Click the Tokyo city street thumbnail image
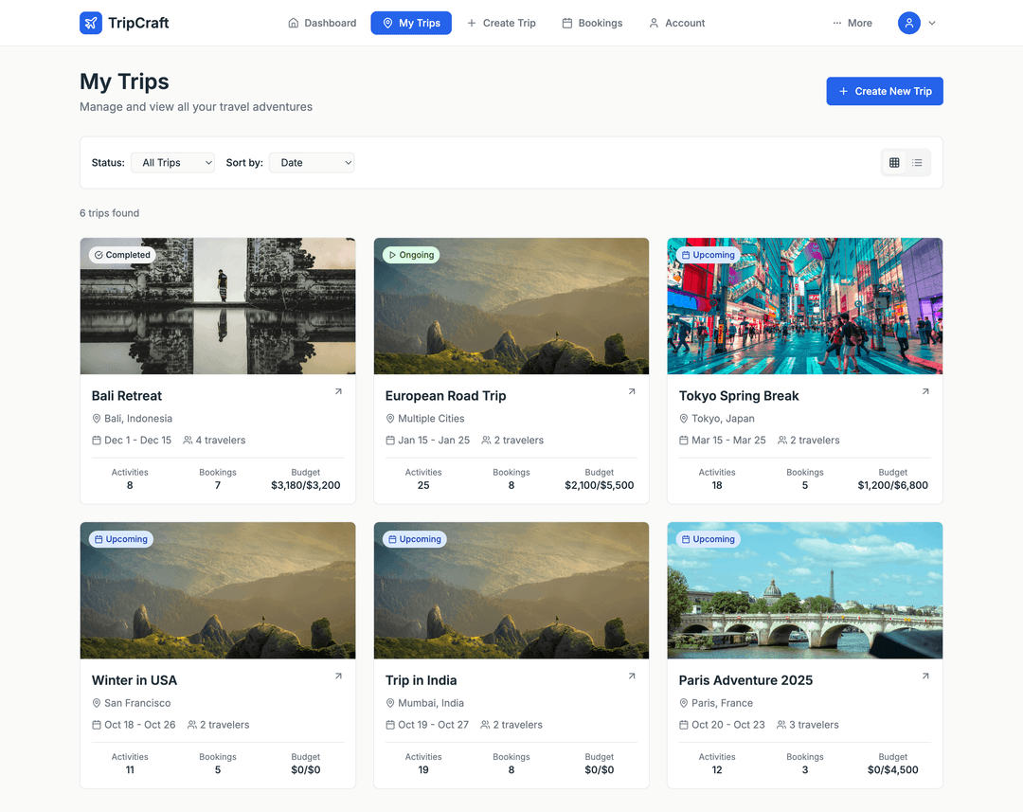The image size is (1023, 812). tap(804, 306)
